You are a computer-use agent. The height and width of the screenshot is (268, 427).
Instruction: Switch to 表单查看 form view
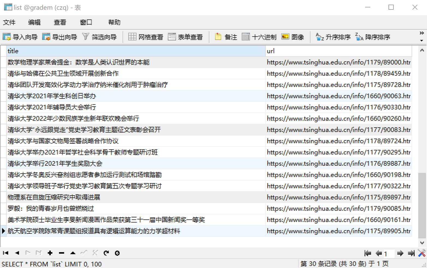click(185, 37)
